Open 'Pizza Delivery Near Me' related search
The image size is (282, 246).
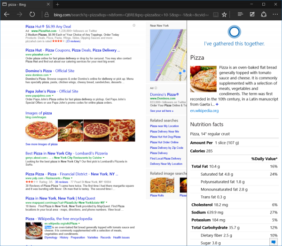[165, 131]
